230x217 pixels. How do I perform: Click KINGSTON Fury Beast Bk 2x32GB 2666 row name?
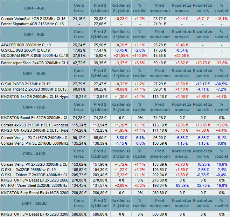[34, 180]
